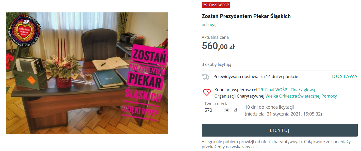This screenshot has width=361, height=151.
Task: Click the auction end date text
Action: pos(283,114)
